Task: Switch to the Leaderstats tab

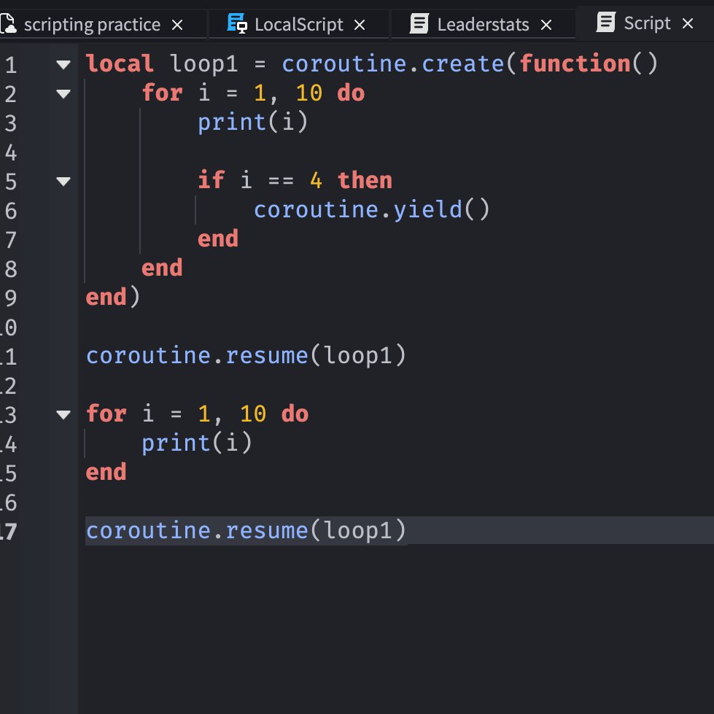Action: click(x=483, y=25)
